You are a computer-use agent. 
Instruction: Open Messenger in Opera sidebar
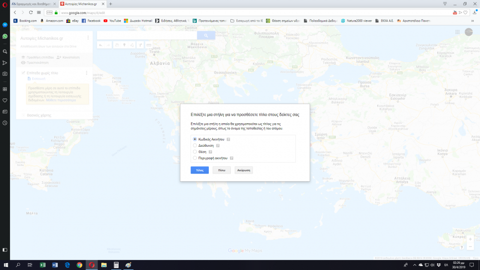[5, 25]
